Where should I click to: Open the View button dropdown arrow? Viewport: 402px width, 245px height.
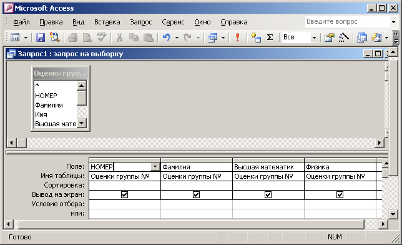click(26, 37)
